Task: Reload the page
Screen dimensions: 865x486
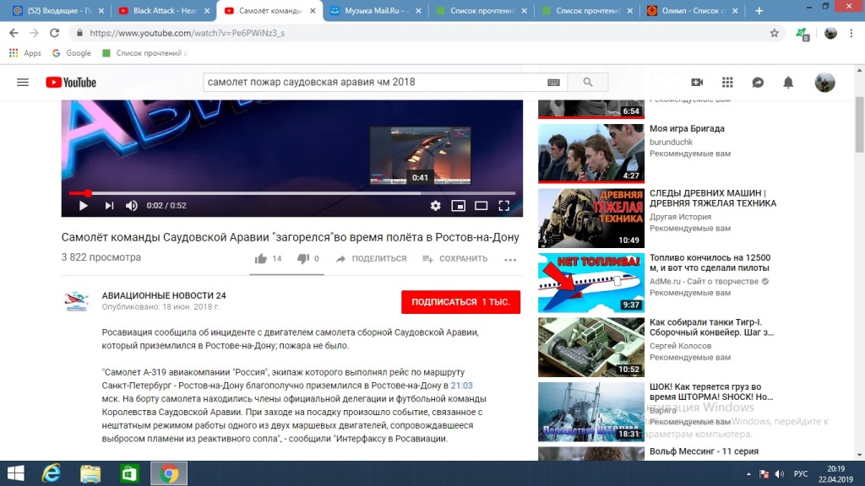Action: tap(54, 33)
